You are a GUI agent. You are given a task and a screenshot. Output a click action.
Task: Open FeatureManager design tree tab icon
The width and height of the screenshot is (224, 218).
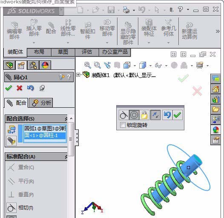click(x=9, y=65)
